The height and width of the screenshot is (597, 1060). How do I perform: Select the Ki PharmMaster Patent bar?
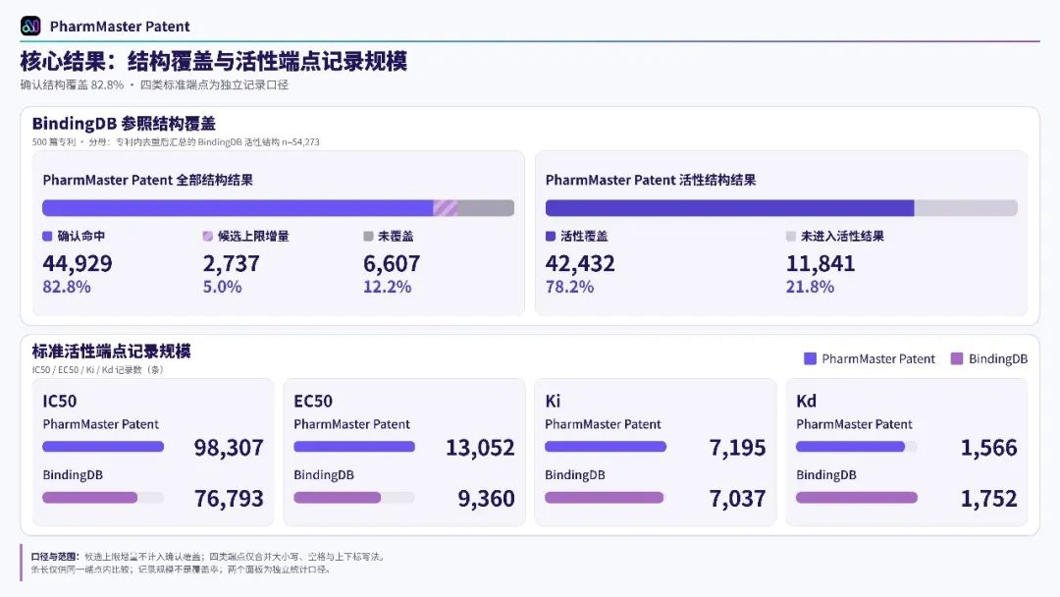[x=605, y=446]
